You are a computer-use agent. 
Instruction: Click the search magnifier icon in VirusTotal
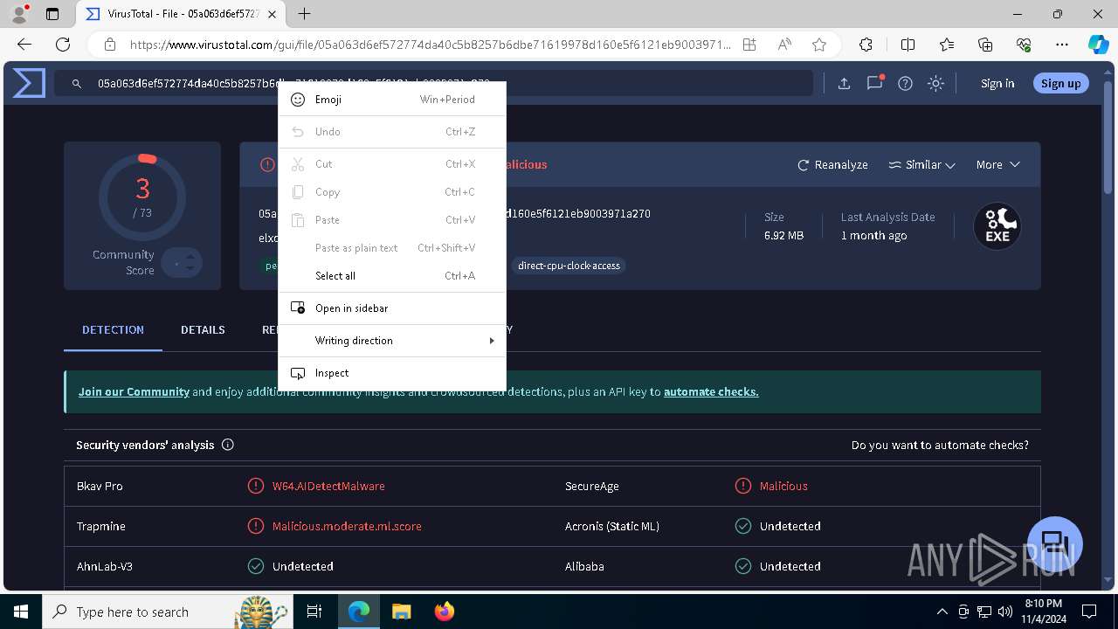click(x=77, y=84)
